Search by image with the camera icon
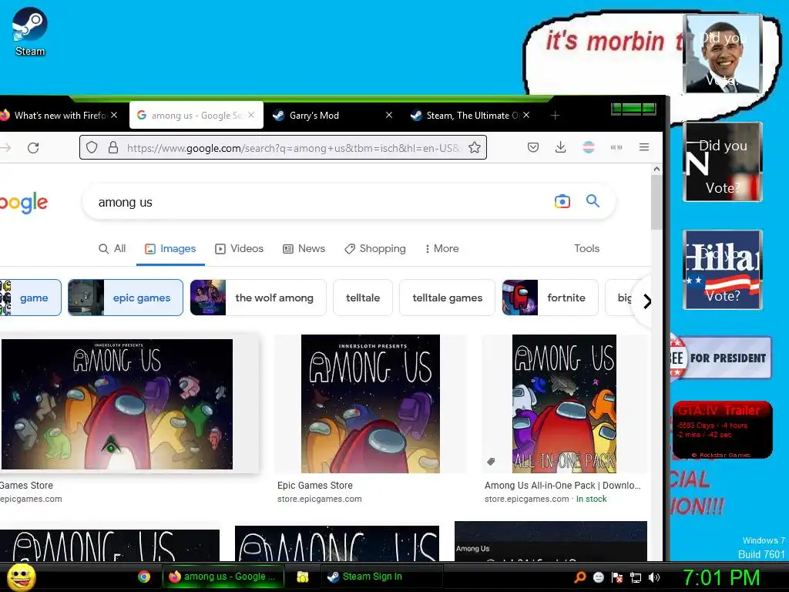Screen dimensions: 789x592 562,201
